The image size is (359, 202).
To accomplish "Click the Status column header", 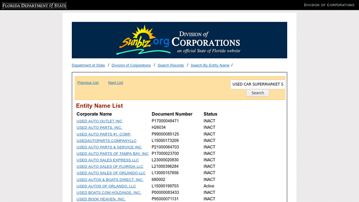I will point(210,114).
